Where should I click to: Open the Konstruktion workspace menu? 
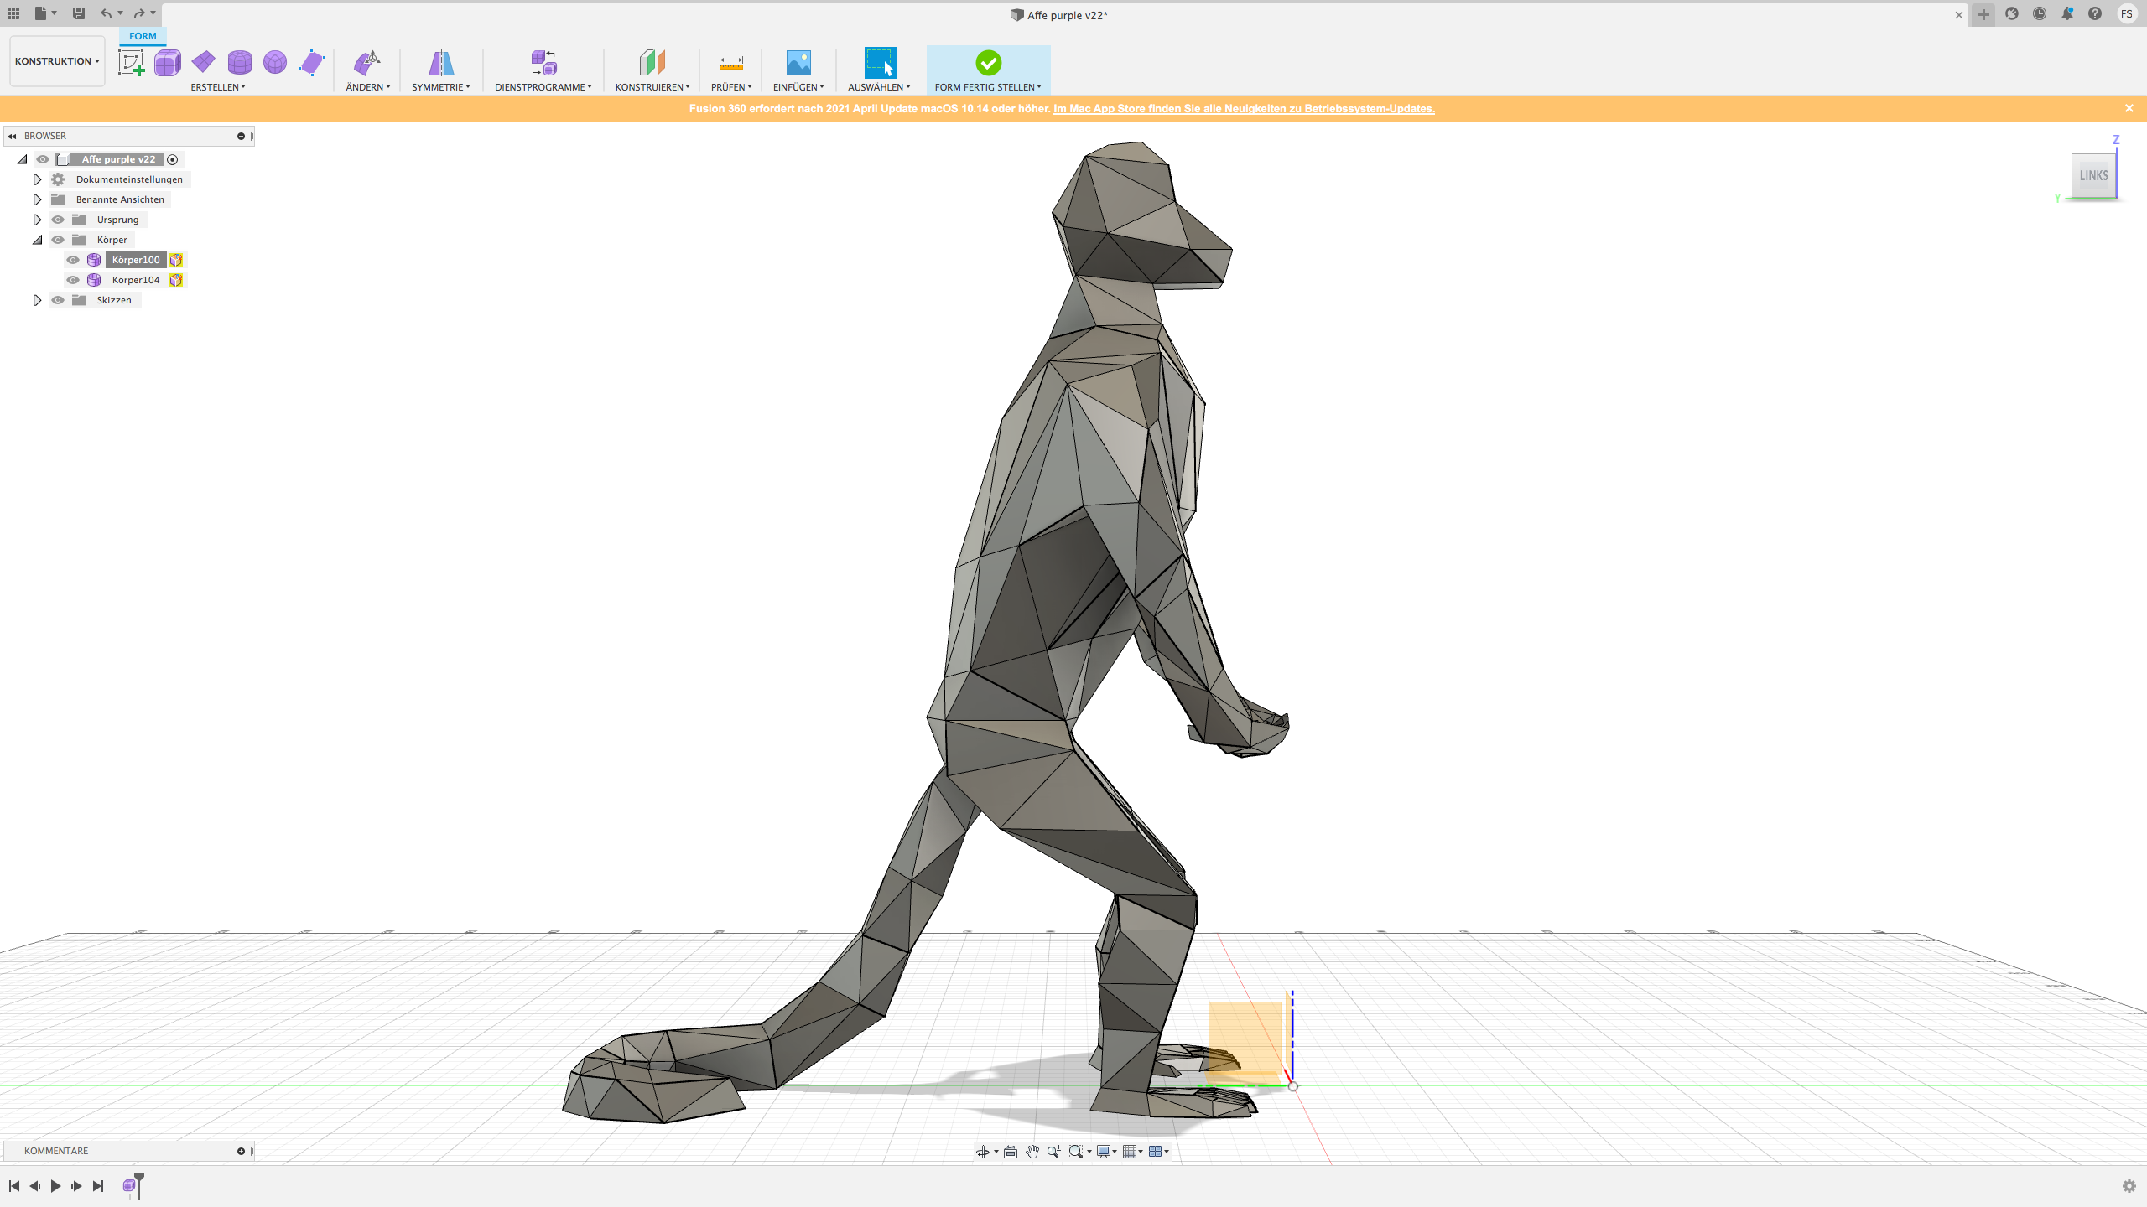click(x=56, y=60)
